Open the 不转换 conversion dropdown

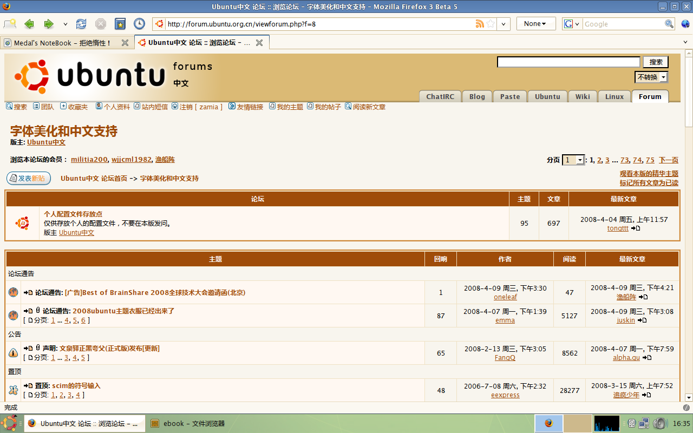pos(651,77)
